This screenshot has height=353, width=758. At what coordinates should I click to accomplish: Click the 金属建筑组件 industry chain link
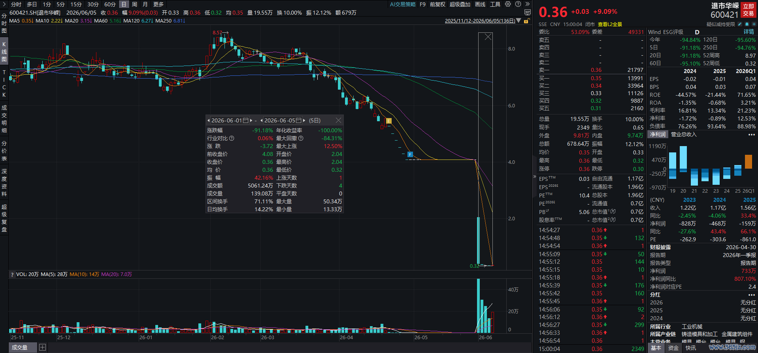click(738, 334)
